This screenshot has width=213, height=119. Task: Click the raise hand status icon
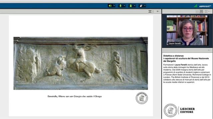click(x=141, y=6)
